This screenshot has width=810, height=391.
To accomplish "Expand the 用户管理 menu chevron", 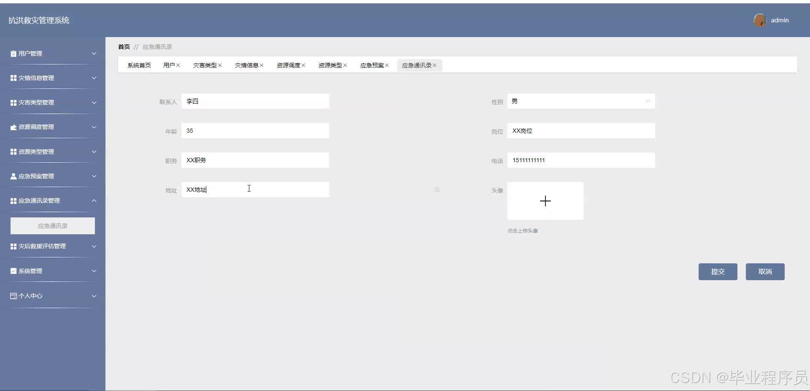I will pos(94,54).
